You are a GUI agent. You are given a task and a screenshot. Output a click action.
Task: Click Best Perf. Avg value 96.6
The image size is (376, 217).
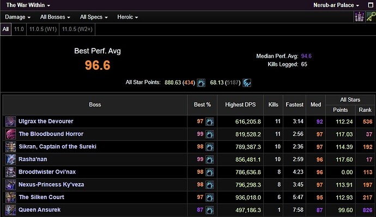click(98, 65)
